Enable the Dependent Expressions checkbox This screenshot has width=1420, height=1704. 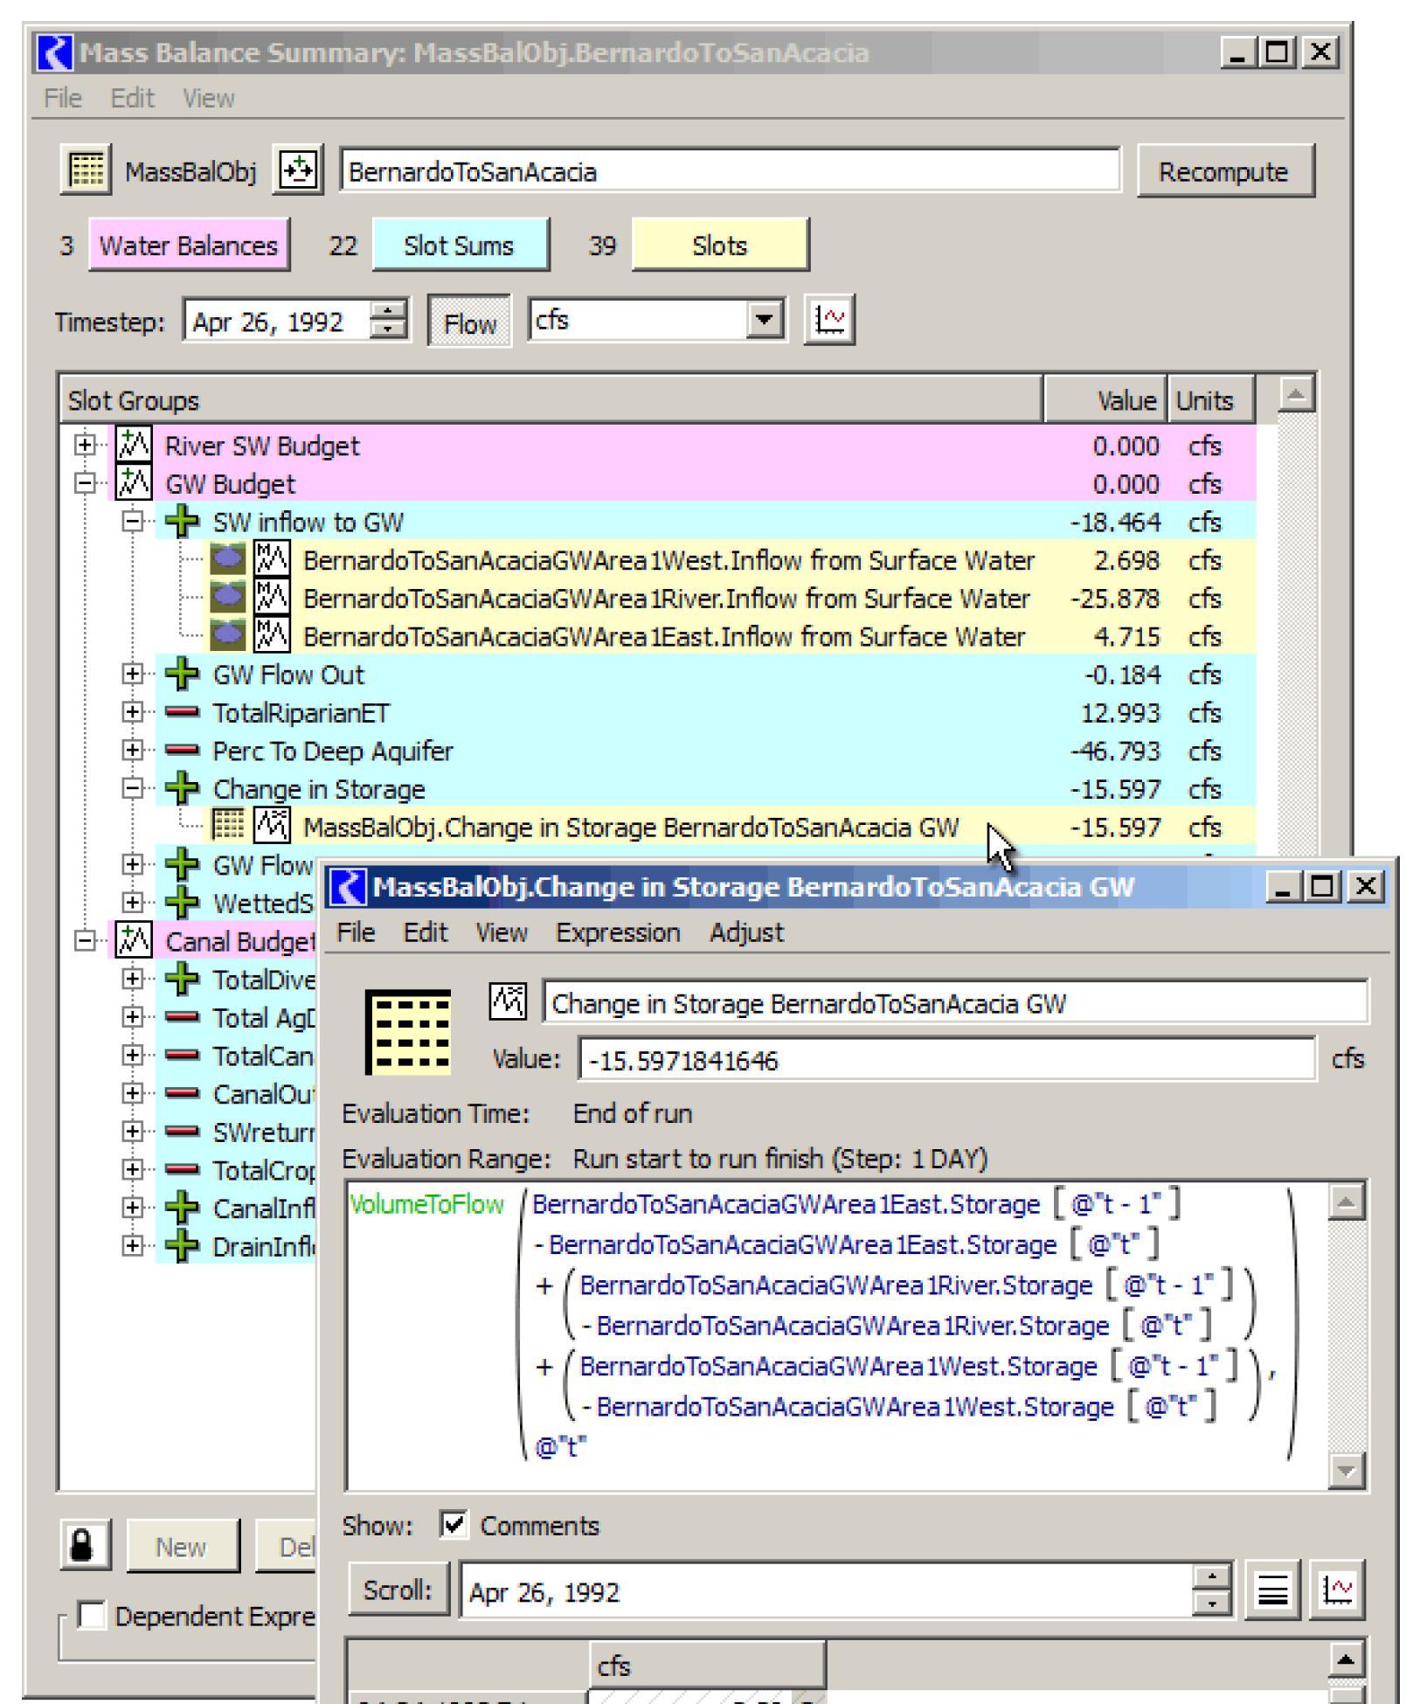pyautogui.click(x=92, y=1615)
